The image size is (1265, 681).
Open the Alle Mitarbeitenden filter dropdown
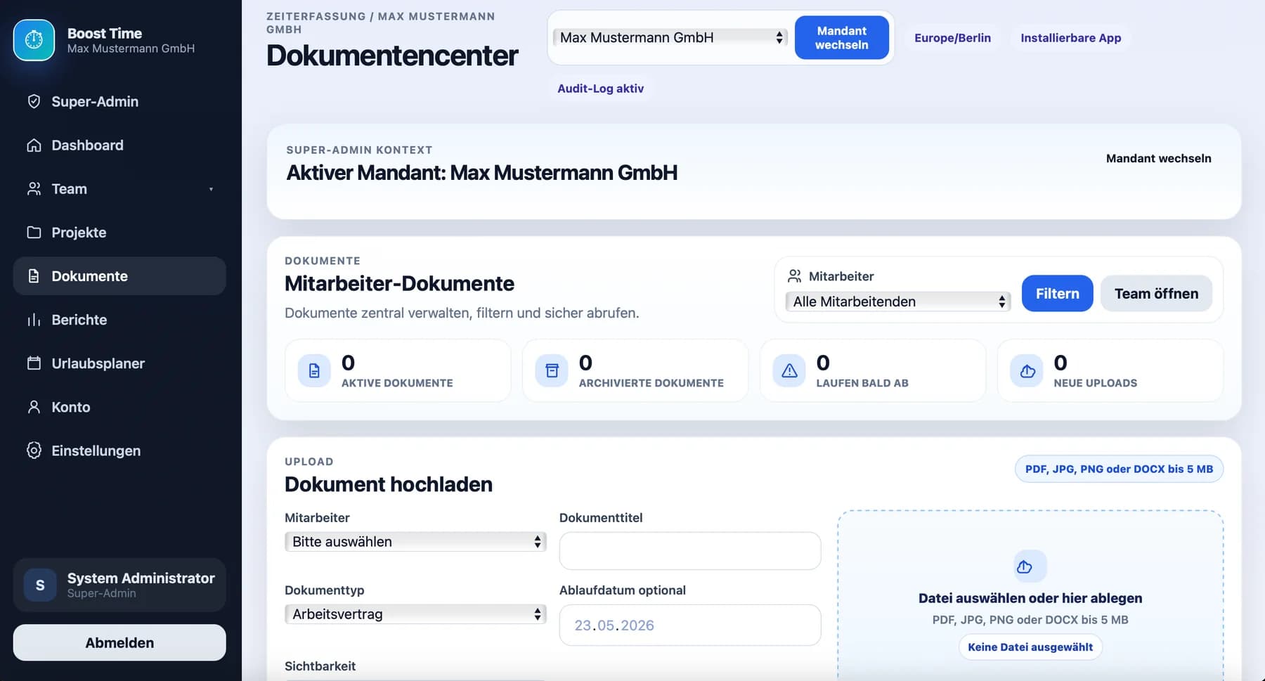click(x=897, y=301)
